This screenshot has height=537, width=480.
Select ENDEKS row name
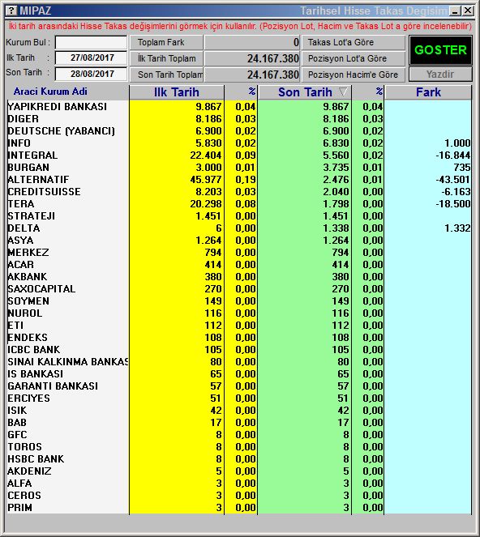pyautogui.click(x=28, y=338)
